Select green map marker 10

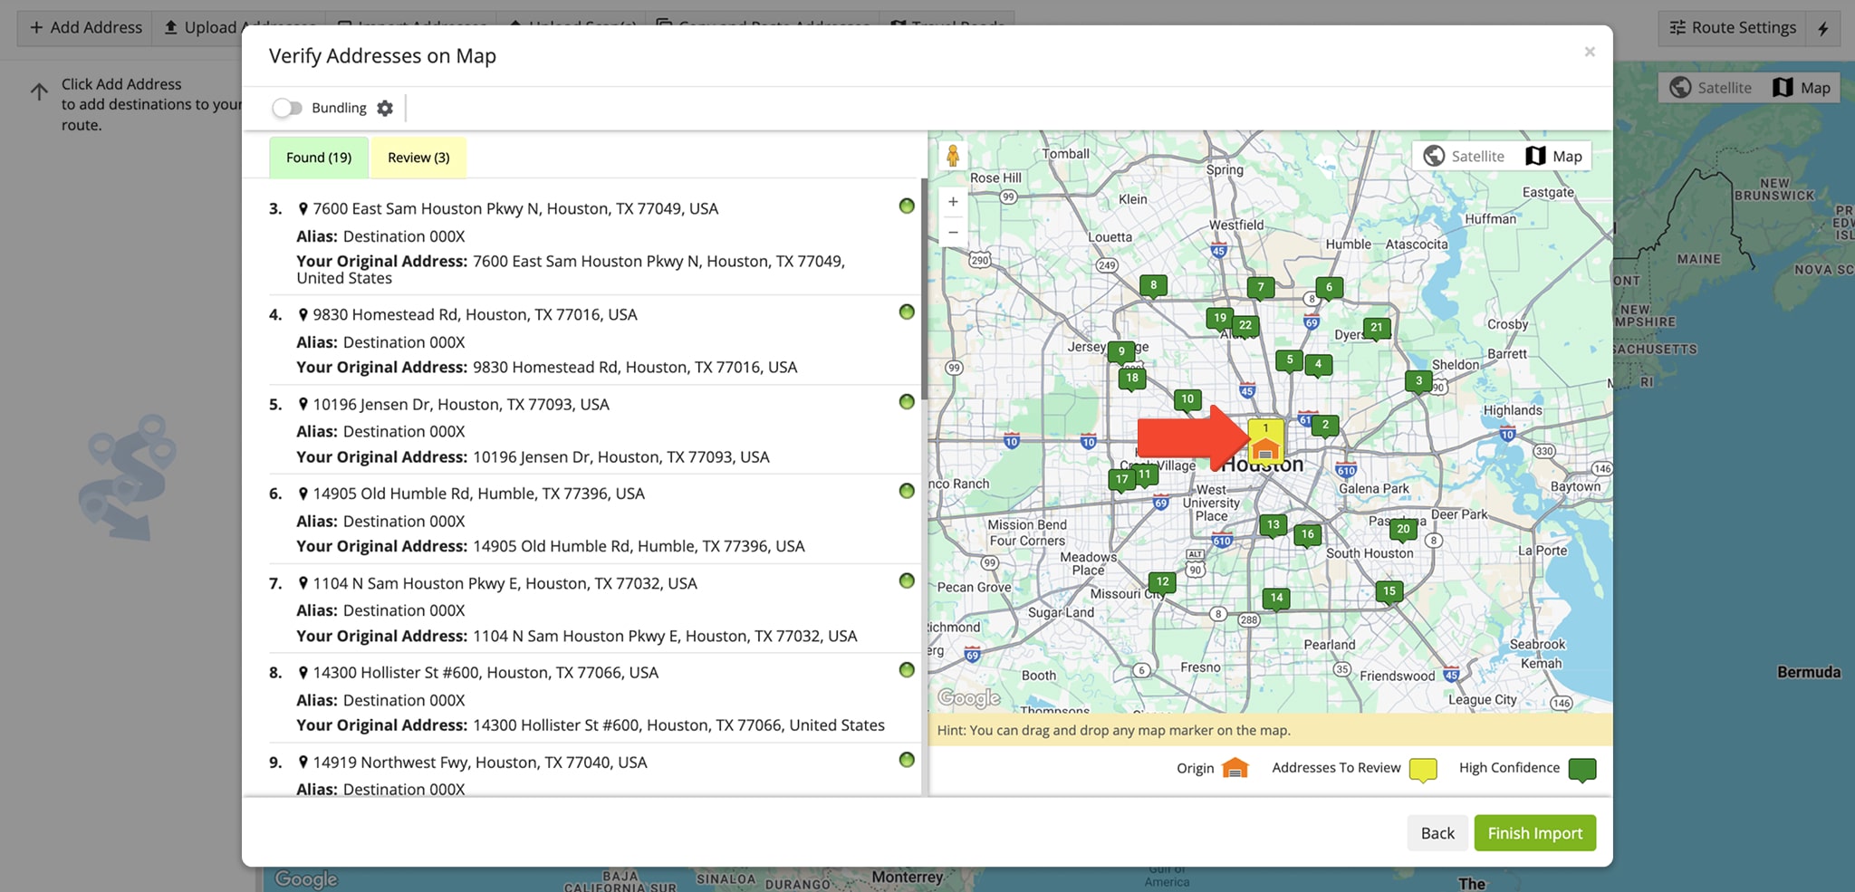(x=1187, y=400)
